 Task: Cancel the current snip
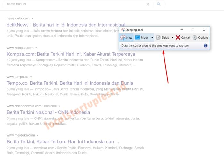(x=183, y=38)
